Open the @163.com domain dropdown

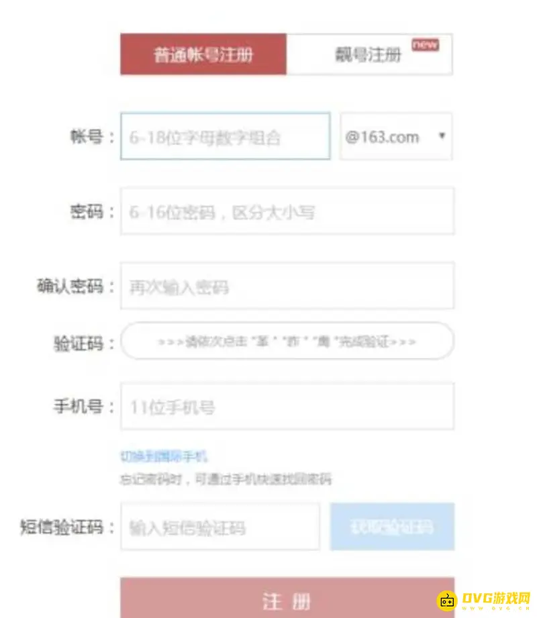click(x=396, y=136)
